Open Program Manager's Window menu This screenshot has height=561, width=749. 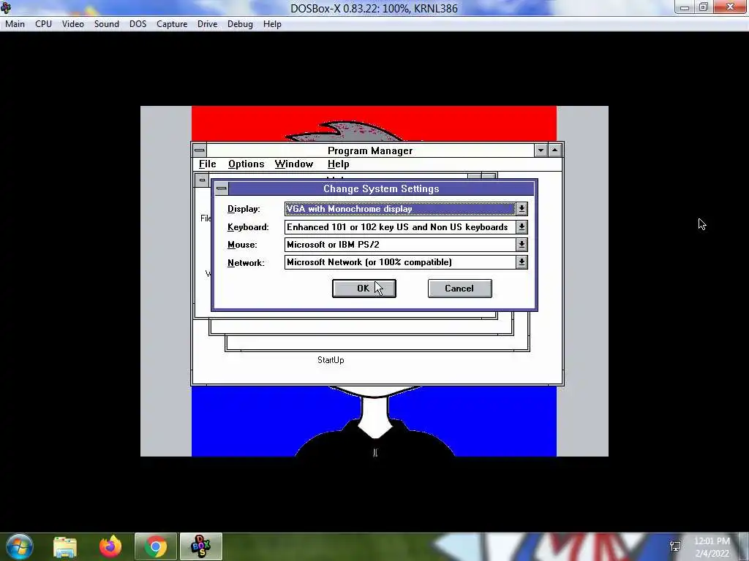tap(294, 164)
